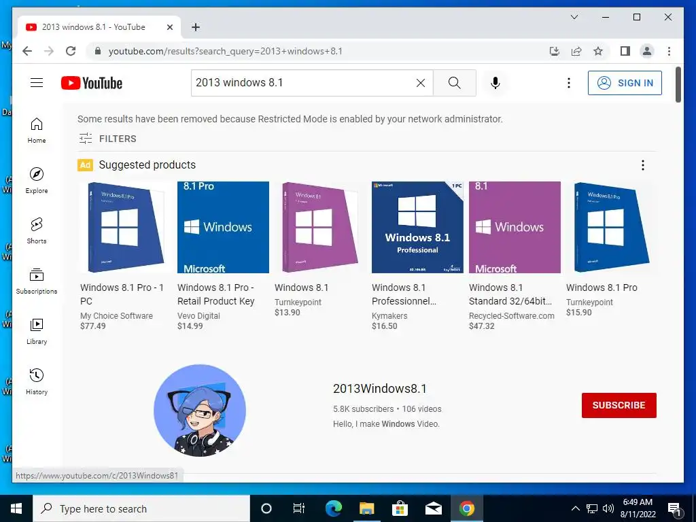Launch Microsoft Edge from the taskbar
This screenshot has height=522, width=696.
pyautogui.click(x=333, y=508)
